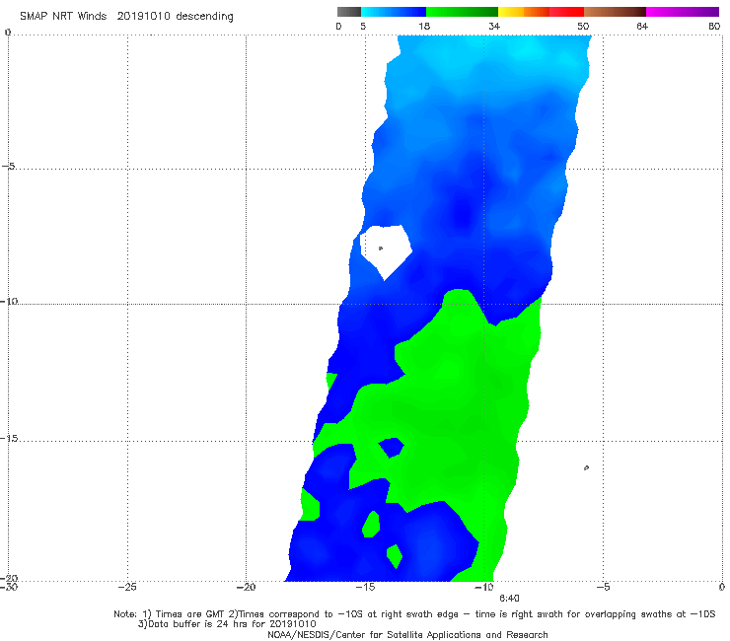This screenshot has width=730, height=641.
Task: Click the color bar label 18
Action: (424, 26)
